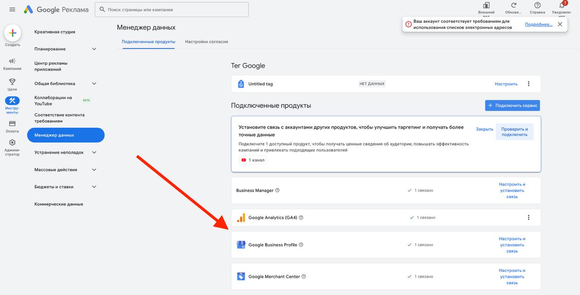Click Подробнее link in notification
This screenshot has width=580, height=295.
[539, 24]
